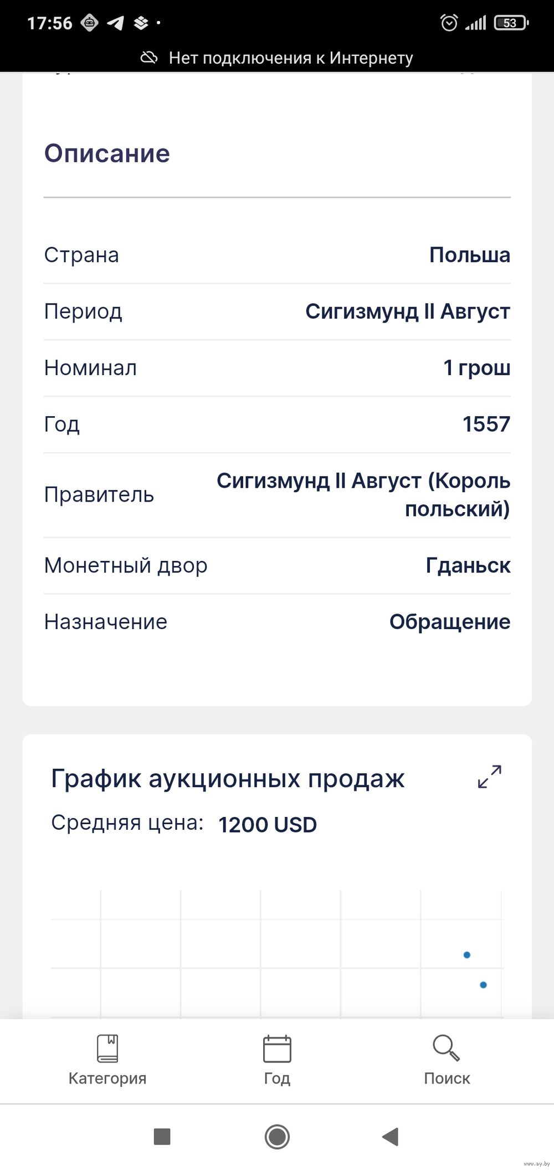Tap the Telegram notification icon in status bar
Viewport: 554px width, 1170px height.
(115, 23)
